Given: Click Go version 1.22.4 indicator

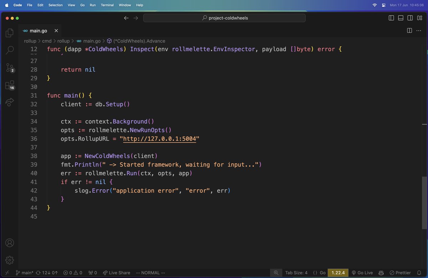Looking at the screenshot, I should [x=338, y=273].
